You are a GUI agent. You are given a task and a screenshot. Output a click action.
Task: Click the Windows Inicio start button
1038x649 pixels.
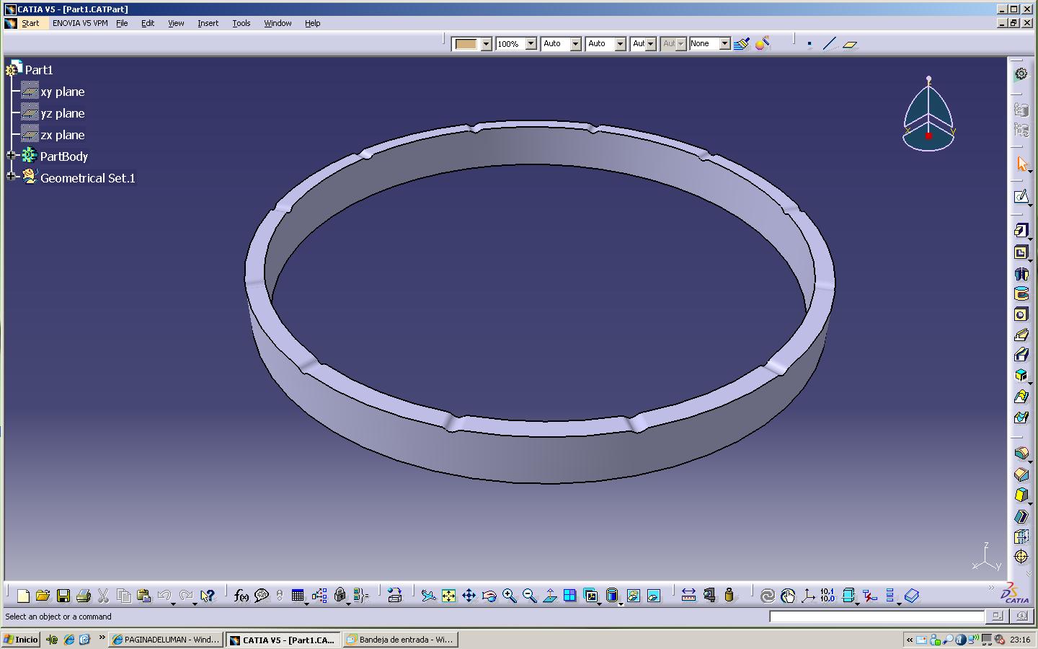pyautogui.click(x=21, y=640)
